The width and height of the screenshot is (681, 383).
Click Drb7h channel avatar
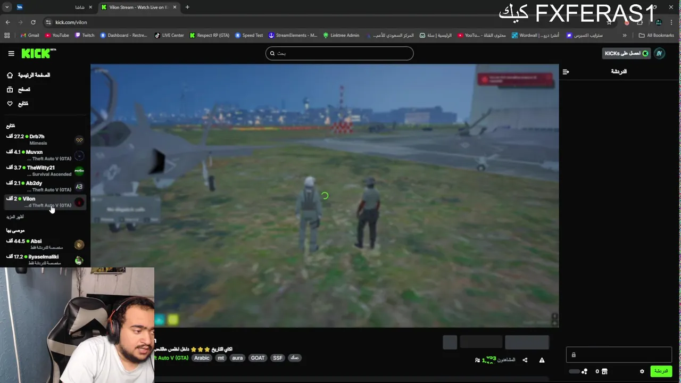[x=79, y=140]
